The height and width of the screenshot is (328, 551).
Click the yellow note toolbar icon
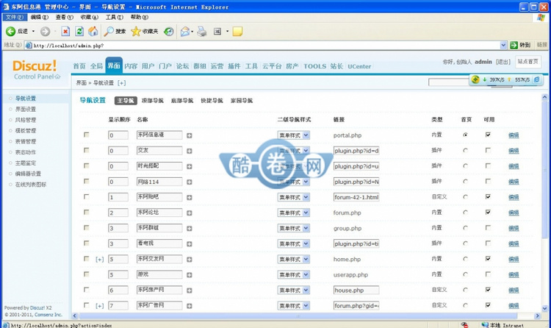pyautogui.click(x=237, y=32)
